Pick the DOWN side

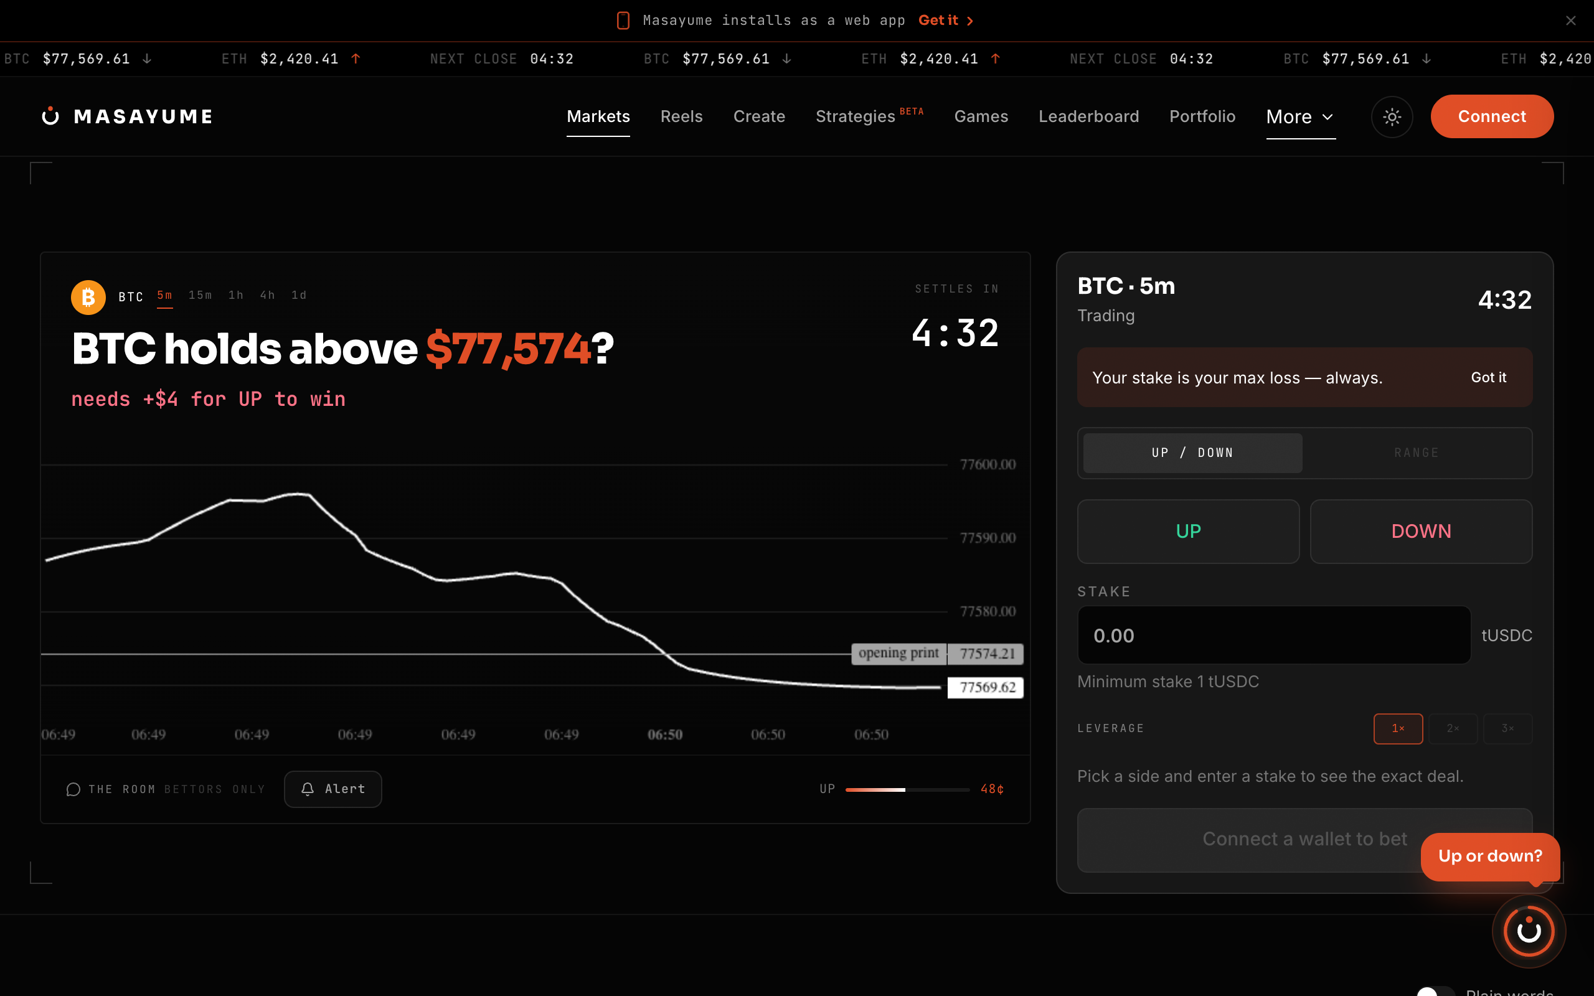coord(1421,532)
